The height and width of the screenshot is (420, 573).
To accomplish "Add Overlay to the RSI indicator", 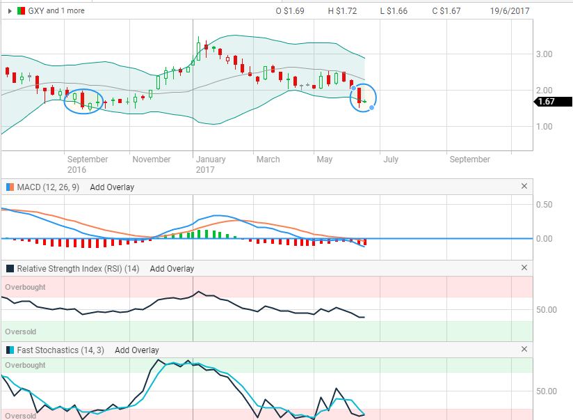I will tap(172, 269).
